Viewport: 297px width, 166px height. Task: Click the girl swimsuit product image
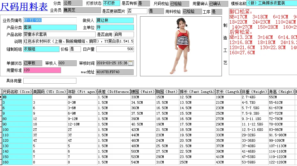pos(181,46)
